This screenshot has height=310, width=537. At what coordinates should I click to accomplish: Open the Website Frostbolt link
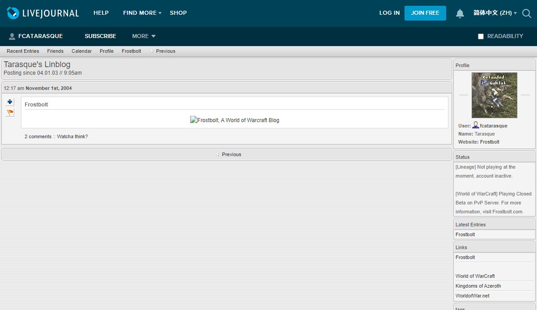click(x=490, y=142)
